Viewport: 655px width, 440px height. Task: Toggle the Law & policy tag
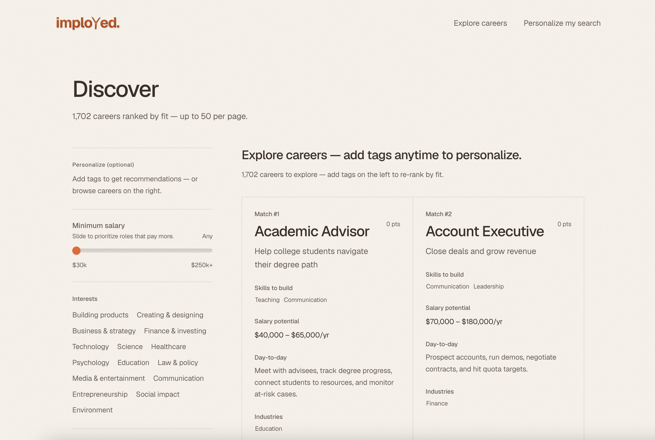coord(178,362)
